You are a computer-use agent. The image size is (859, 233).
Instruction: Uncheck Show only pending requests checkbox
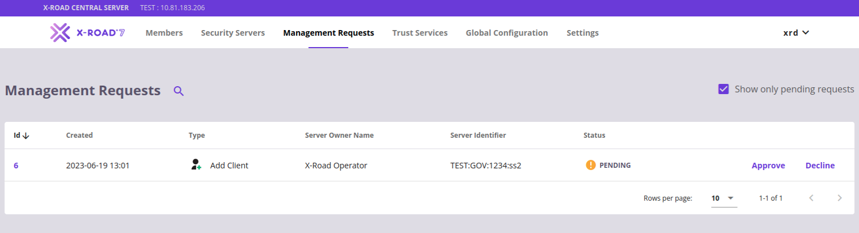pyautogui.click(x=723, y=89)
